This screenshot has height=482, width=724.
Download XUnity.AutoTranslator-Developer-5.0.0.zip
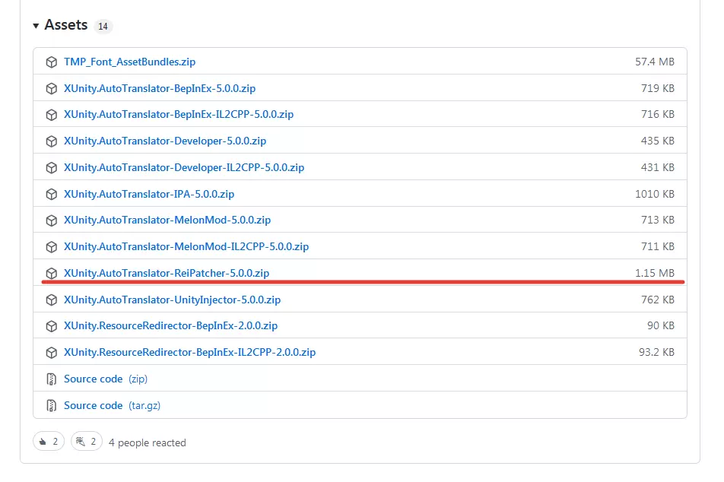click(165, 141)
